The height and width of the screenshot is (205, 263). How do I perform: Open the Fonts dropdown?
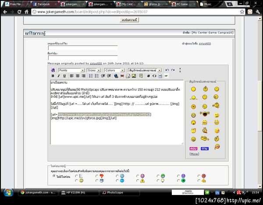(x=71, y=70)
